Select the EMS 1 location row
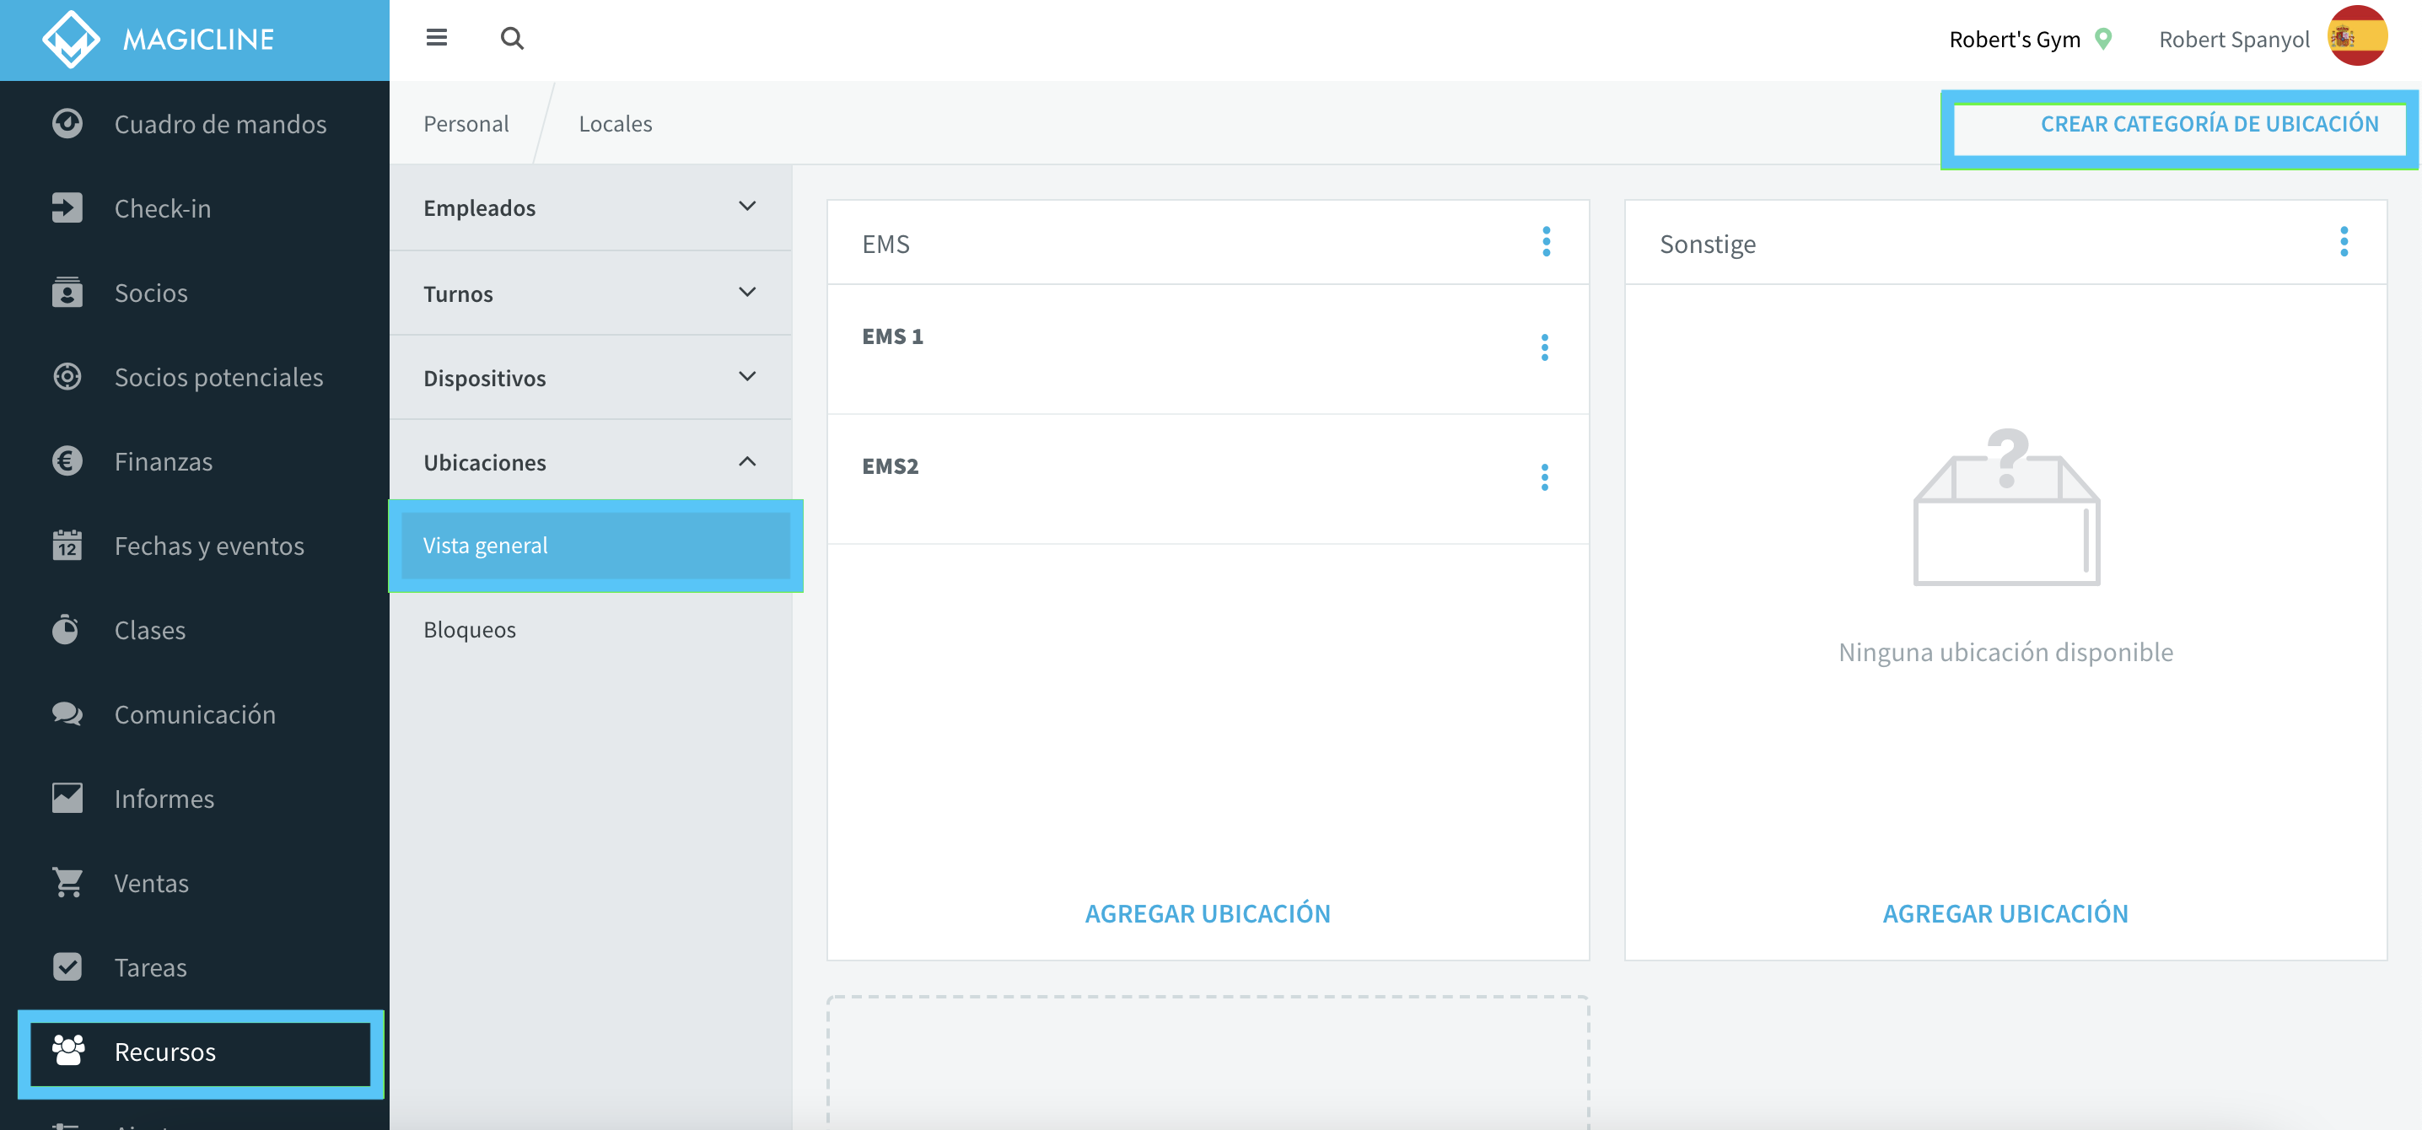The image size is (2422, 1130). pyautogui.click(x=1208, y=349)
